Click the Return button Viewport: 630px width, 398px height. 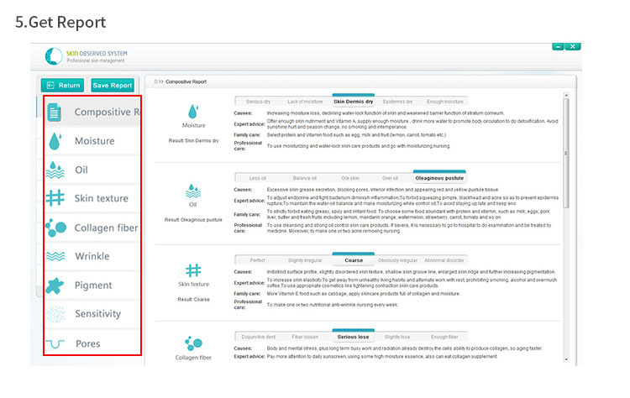[63, 85]
